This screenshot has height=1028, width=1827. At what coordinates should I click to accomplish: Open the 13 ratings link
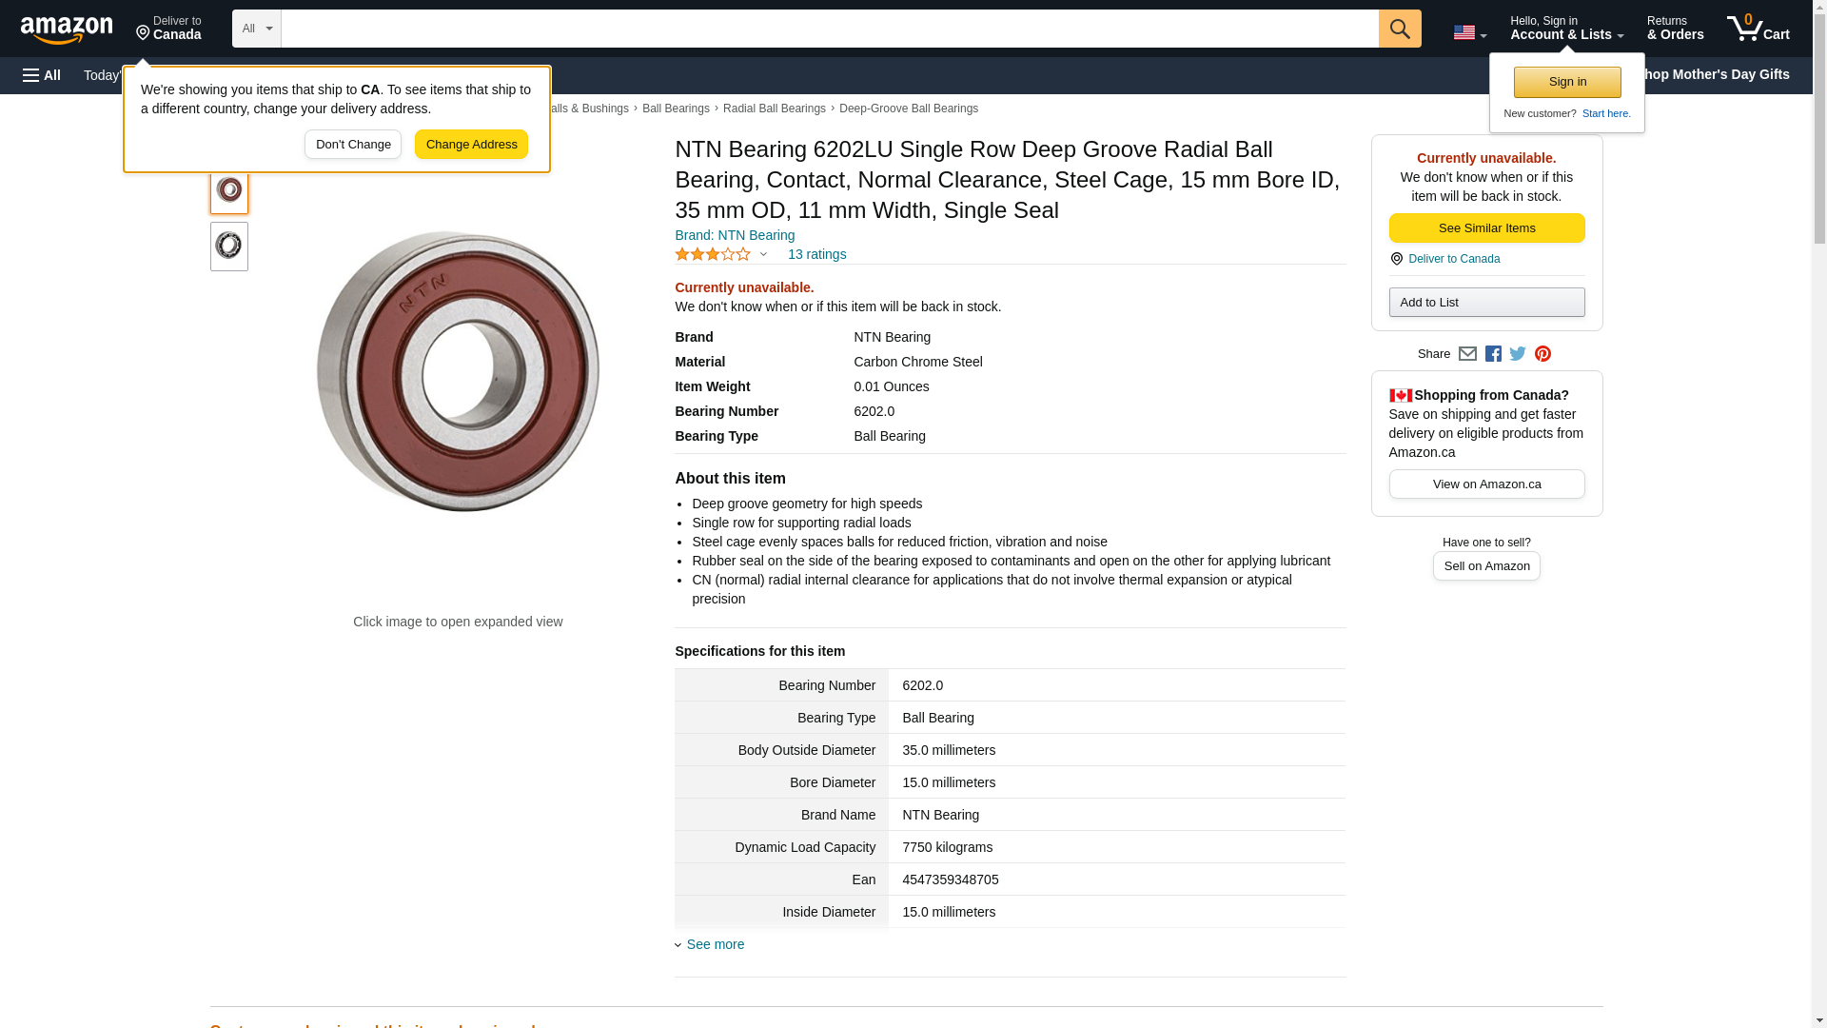[x=816, y=254]
